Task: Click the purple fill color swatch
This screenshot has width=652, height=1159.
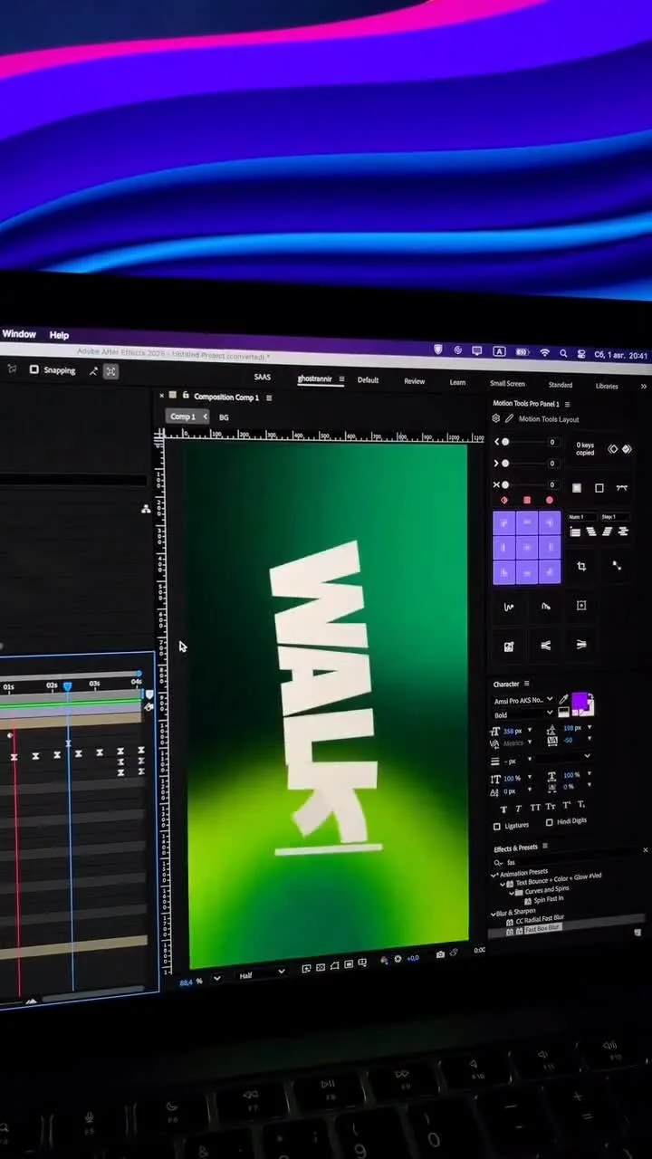Action: [580, 702]
